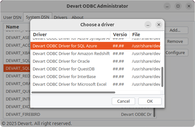Close the Devart ODBC Administrator window
Screen dimensions: 195x127
pos(189,6)
